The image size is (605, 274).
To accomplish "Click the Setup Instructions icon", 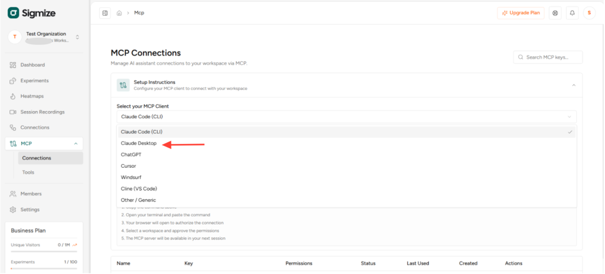I will 123,85.
